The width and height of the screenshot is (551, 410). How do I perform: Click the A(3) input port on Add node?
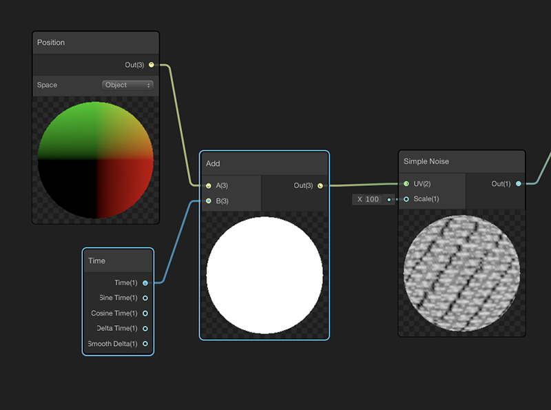coord(207,185)
